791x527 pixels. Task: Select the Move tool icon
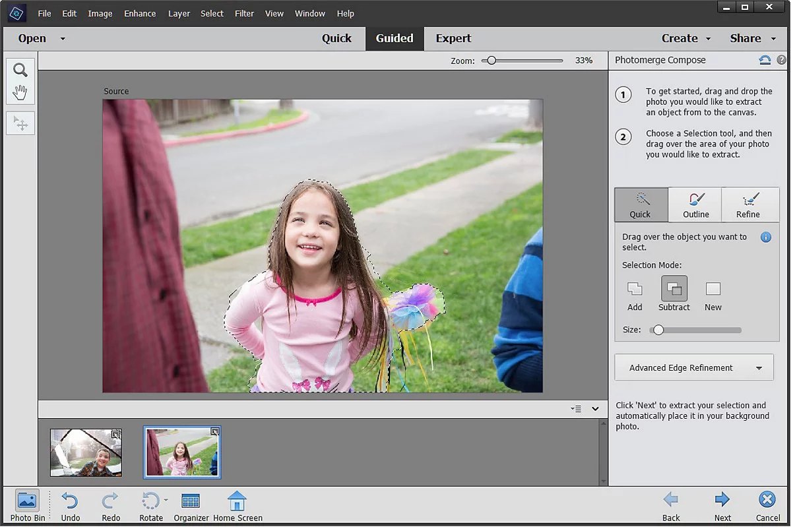coord(20,124)
